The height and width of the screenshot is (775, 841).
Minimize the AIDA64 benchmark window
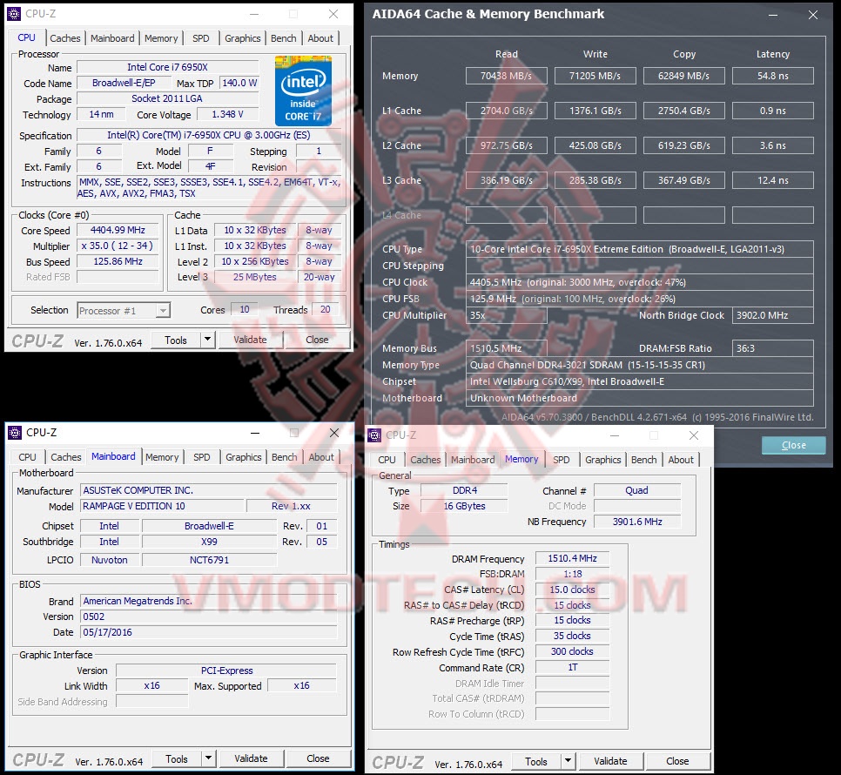(773, 15)
